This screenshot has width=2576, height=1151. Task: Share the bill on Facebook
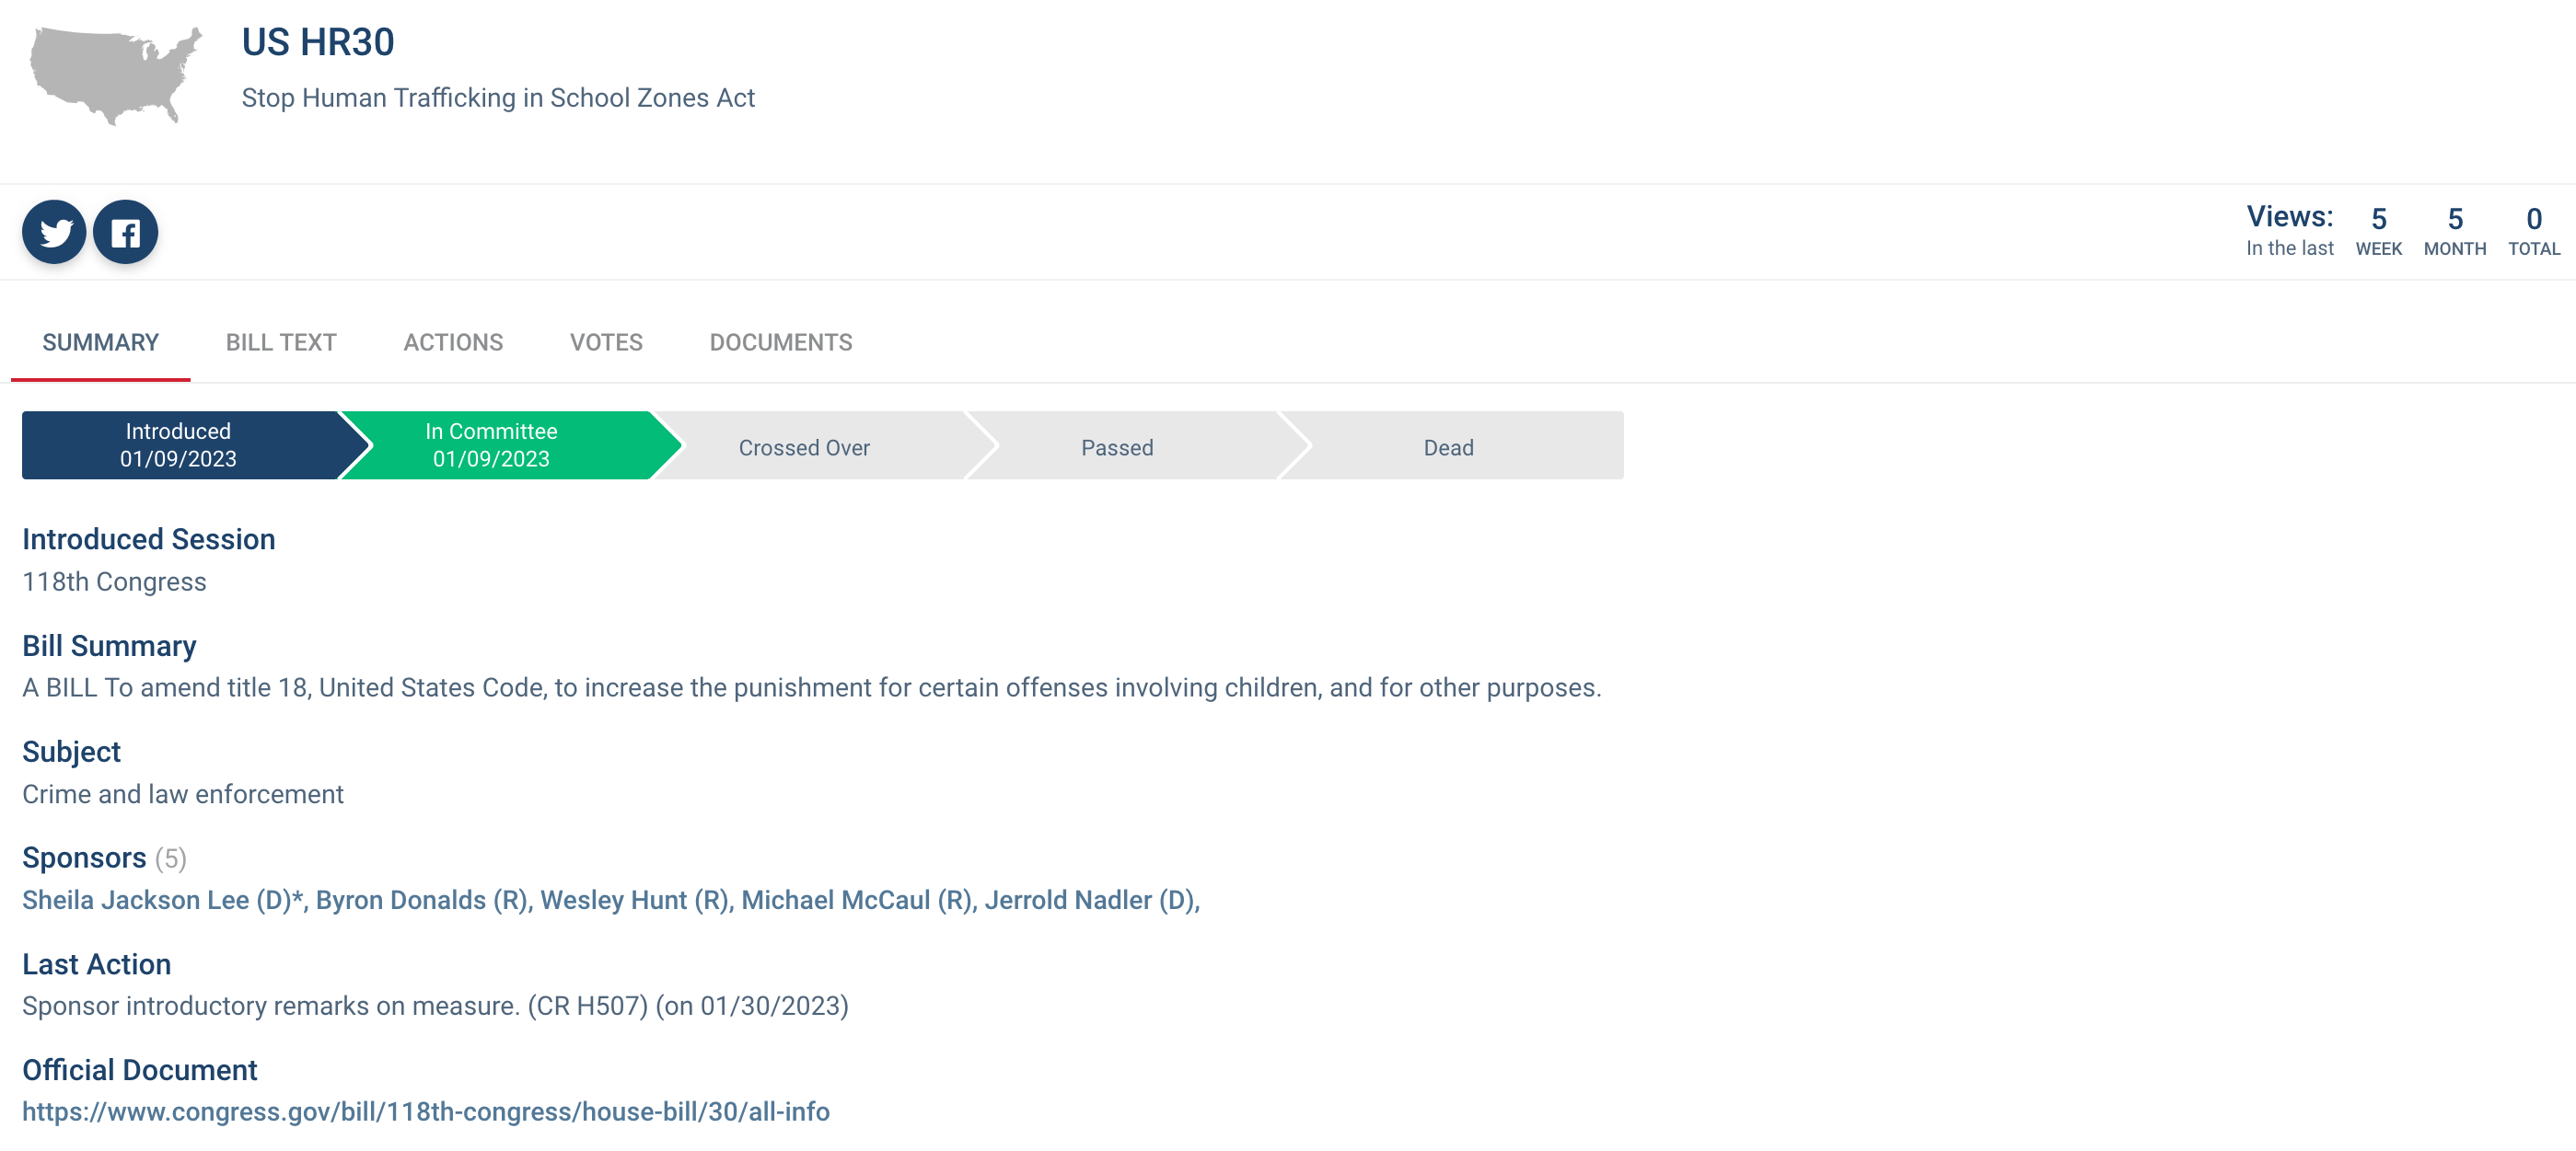pyautogui.click(x=125, y=233)
